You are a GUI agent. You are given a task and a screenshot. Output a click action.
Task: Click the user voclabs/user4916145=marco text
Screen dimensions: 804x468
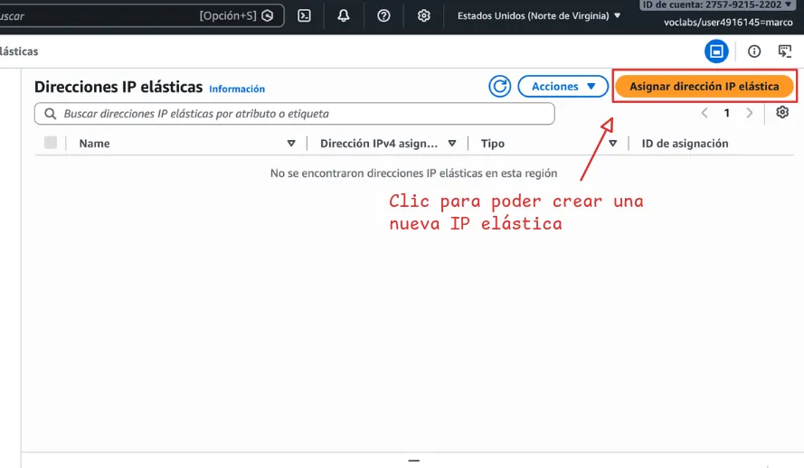coord(728,22)
